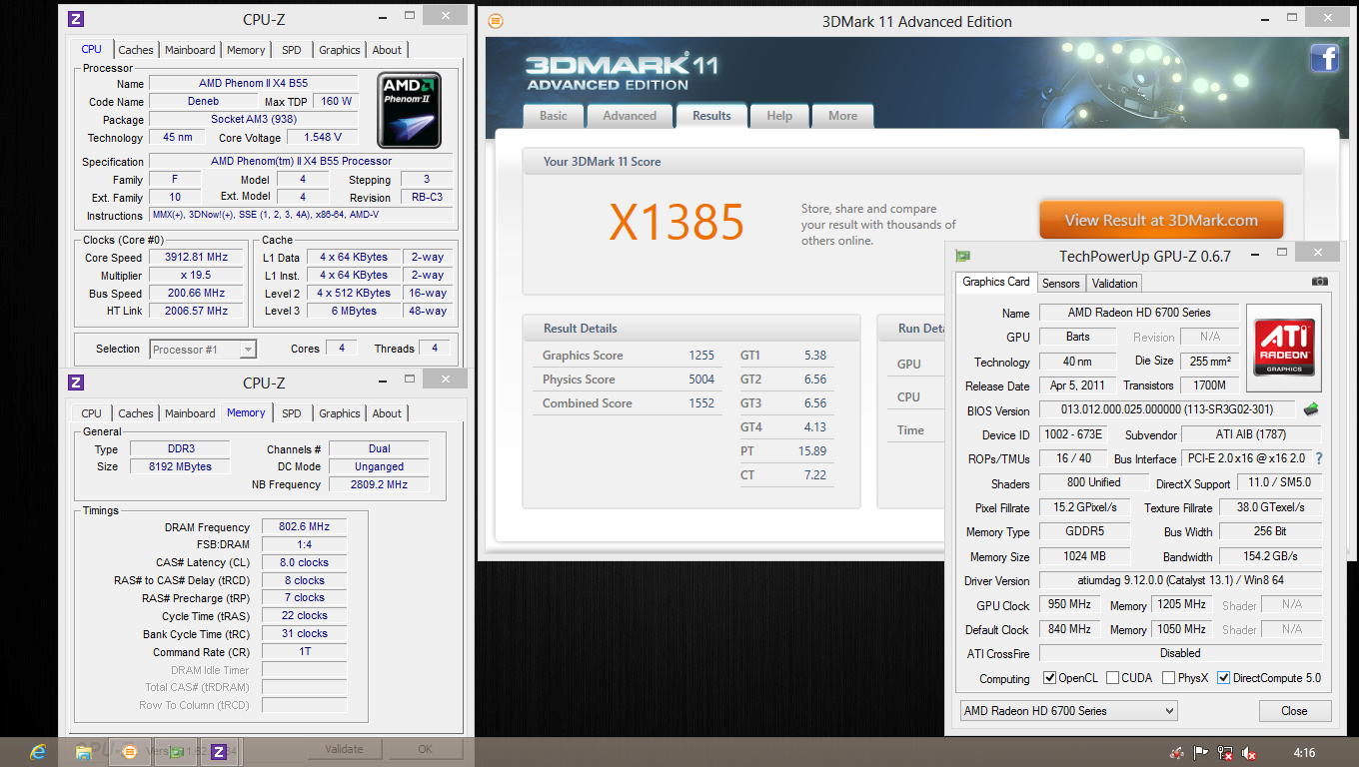Click the Command Rate 1T value

coord(304,651)
